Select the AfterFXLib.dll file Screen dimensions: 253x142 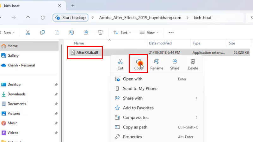(x=87, y=52)
